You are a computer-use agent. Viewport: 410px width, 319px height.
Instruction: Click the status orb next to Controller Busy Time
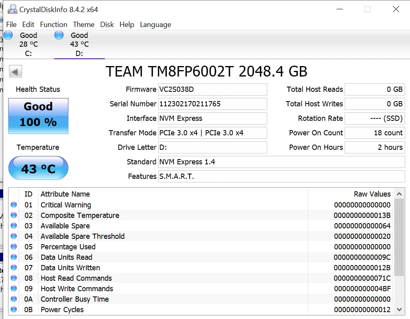[x=14, y=299]
